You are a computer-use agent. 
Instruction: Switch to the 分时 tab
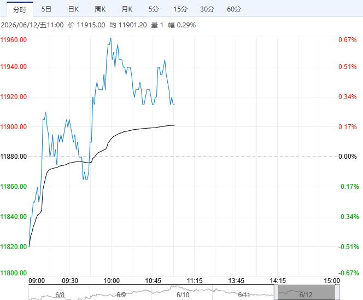(20, 9)
